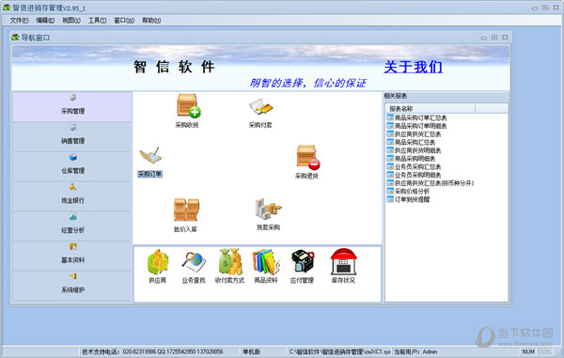The height and width of the screenshot is (358, 564).
Task: Open the 采购收货 purchase receiving icon
Action: click(188, 106)
